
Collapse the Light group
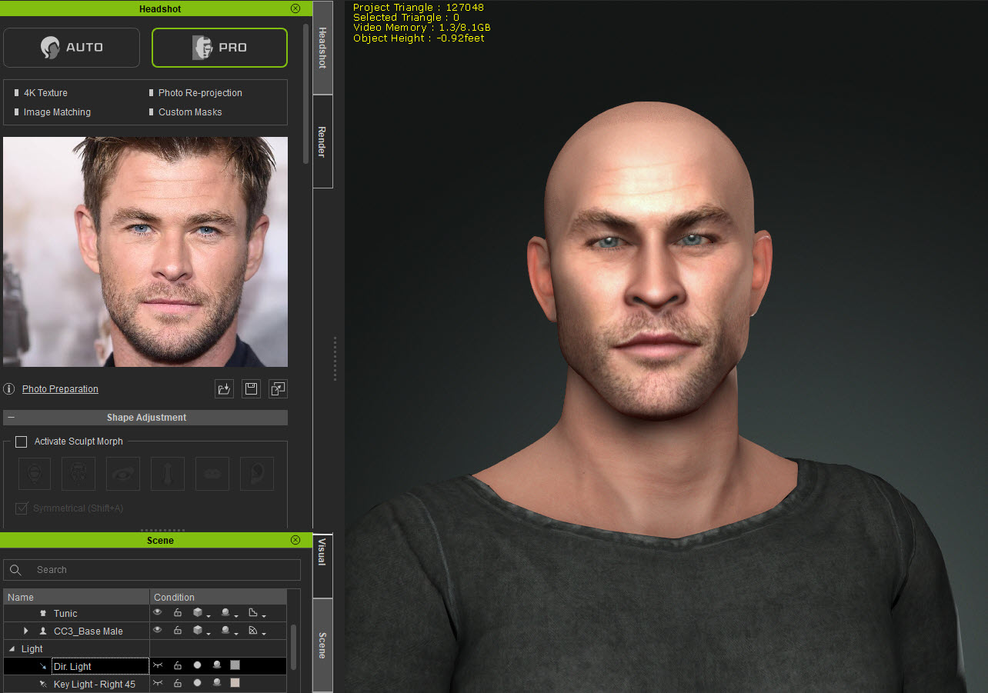click(x=12, y=649)
